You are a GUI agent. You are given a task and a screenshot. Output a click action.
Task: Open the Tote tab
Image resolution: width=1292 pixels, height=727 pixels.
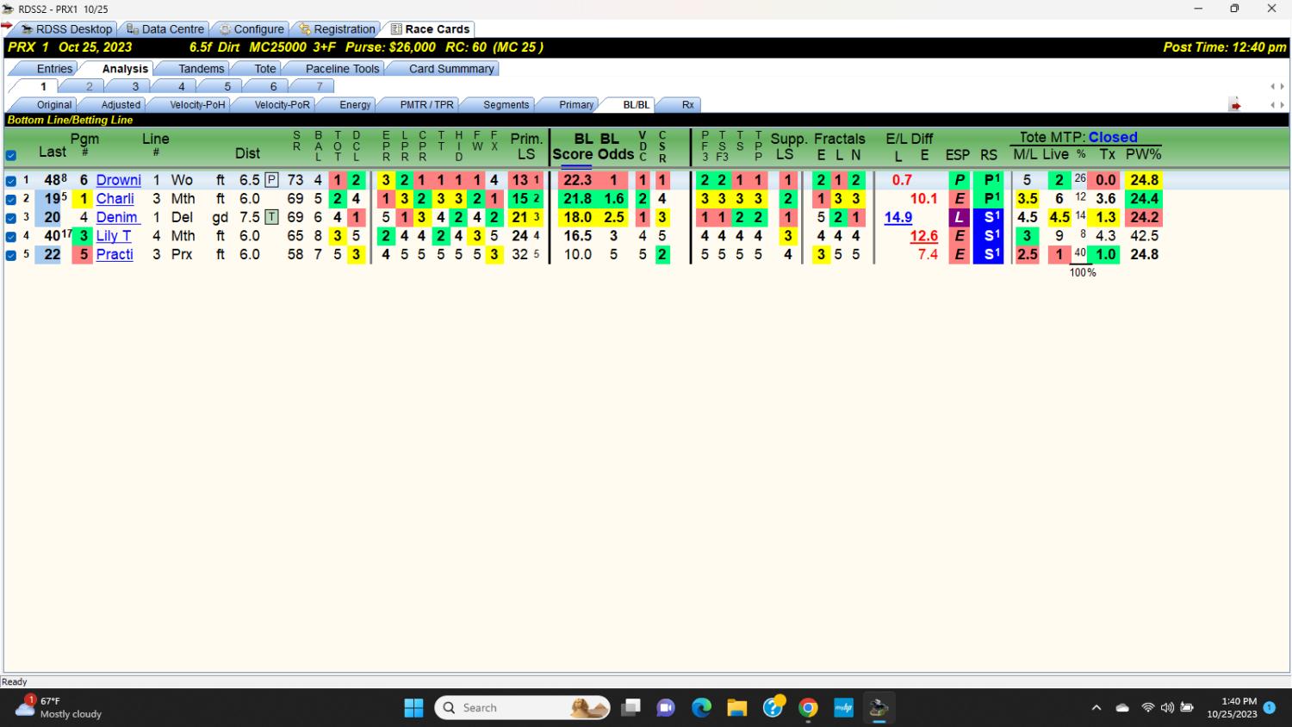265,69
